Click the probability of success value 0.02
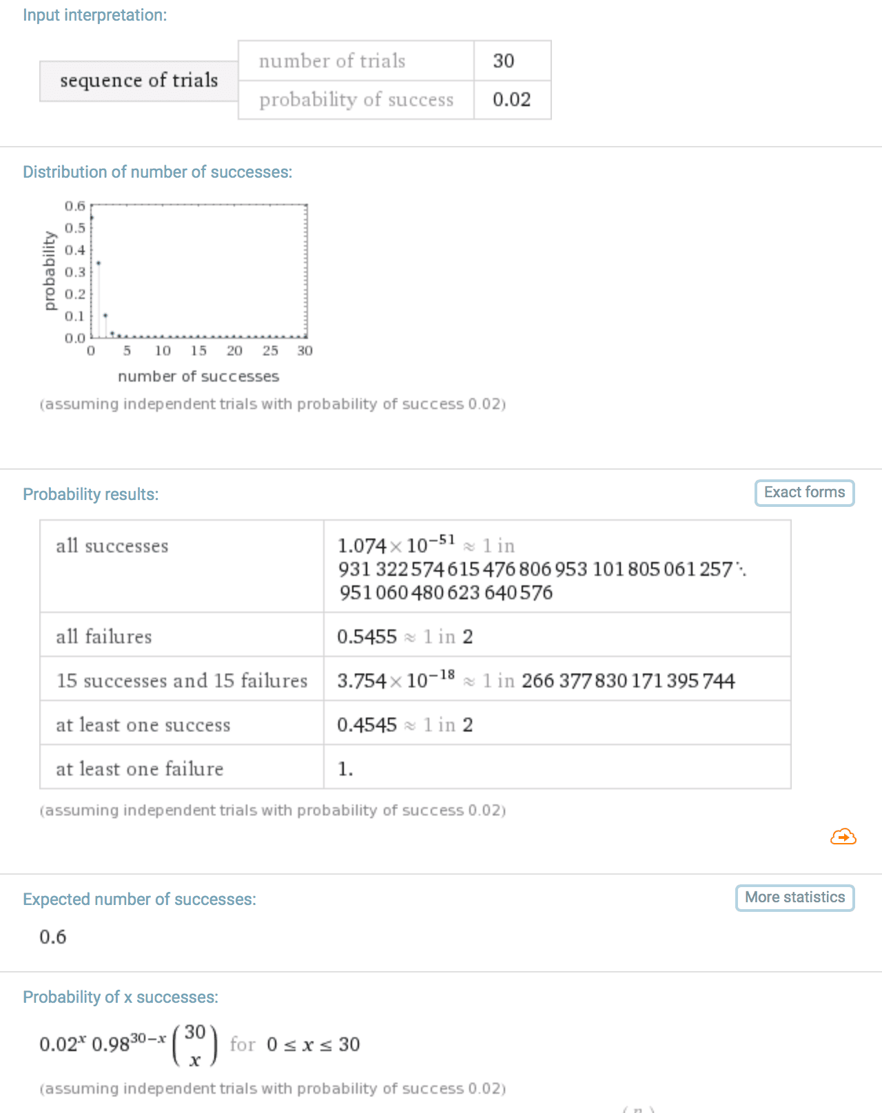This screenshot has width=882, height=1113. [511, 100]
